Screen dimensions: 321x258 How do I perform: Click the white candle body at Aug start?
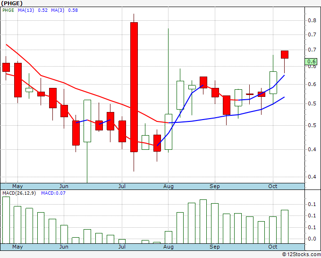(169, 132)
